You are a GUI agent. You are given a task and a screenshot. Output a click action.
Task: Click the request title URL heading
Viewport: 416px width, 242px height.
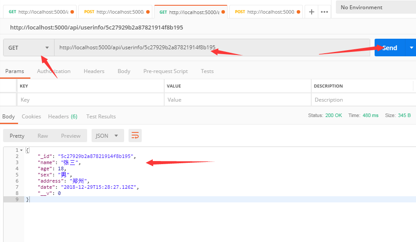[96, 28]
